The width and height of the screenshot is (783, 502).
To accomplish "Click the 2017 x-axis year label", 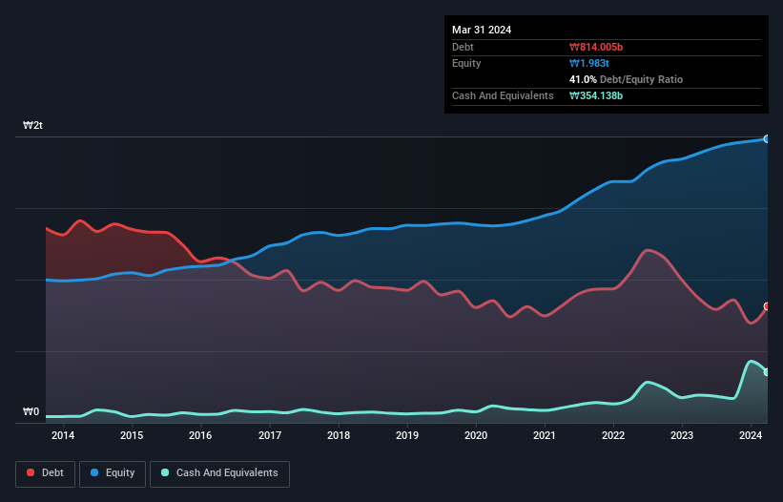I will click(270, 435).
